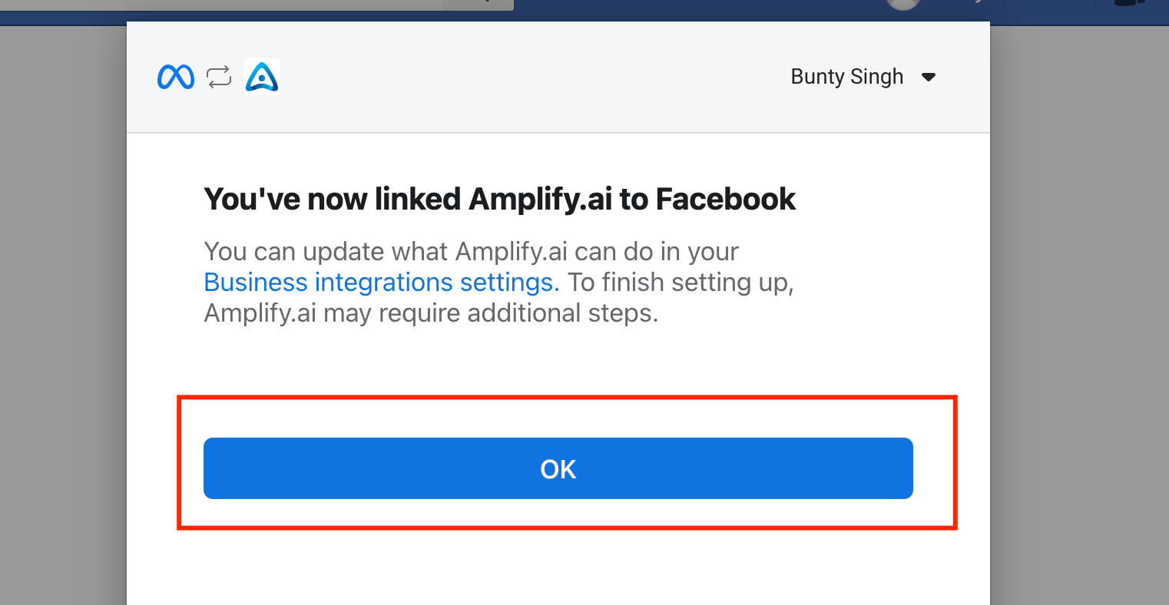Click the 'To finish setting up' text
This screenshot has width=1169, height=605.
coord(681,283)
